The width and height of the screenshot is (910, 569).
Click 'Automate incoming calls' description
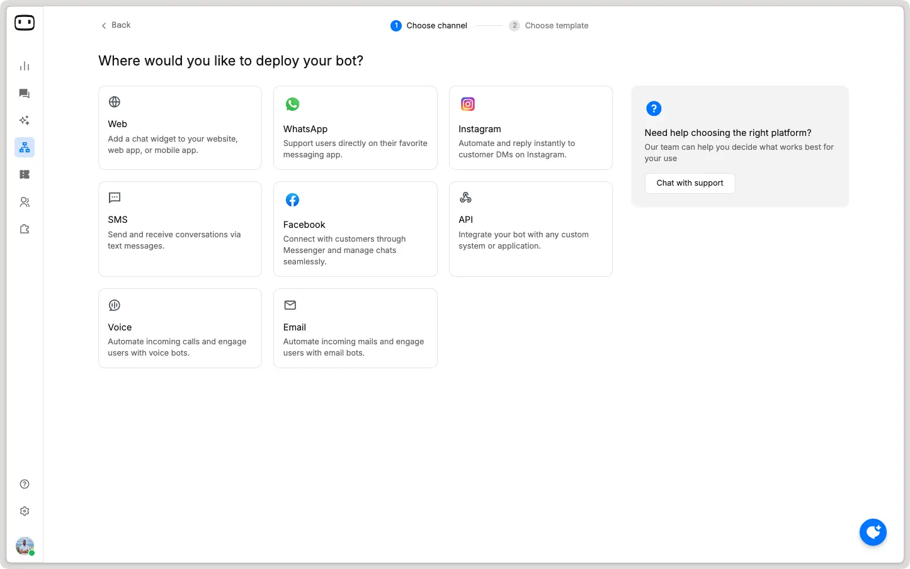tap(177, 347)
